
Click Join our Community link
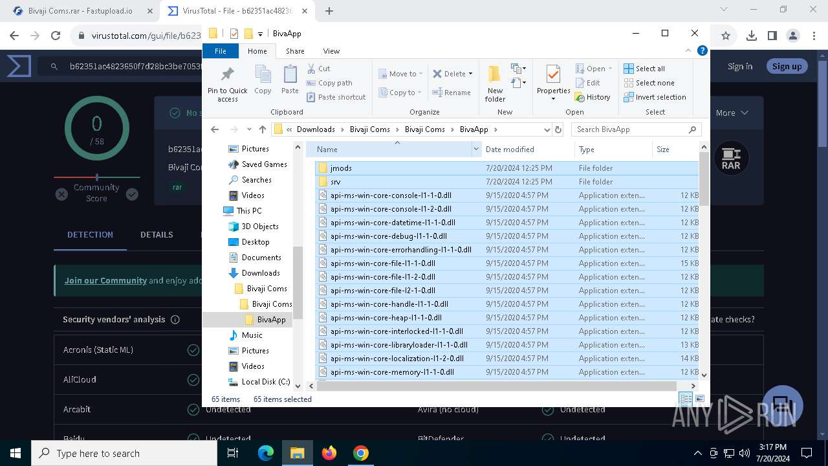[x=105, y=280]
